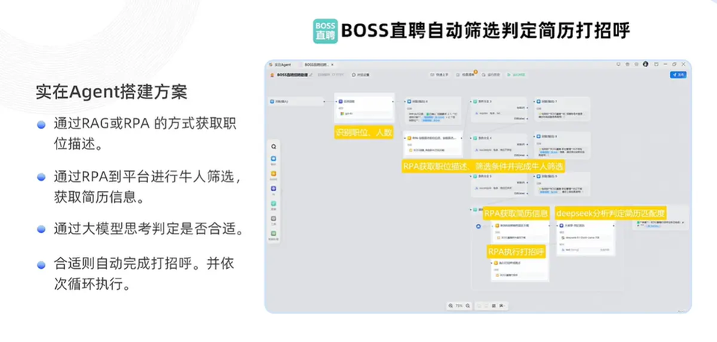Click the deepseek model field in LLM node

tap(586, 237)
